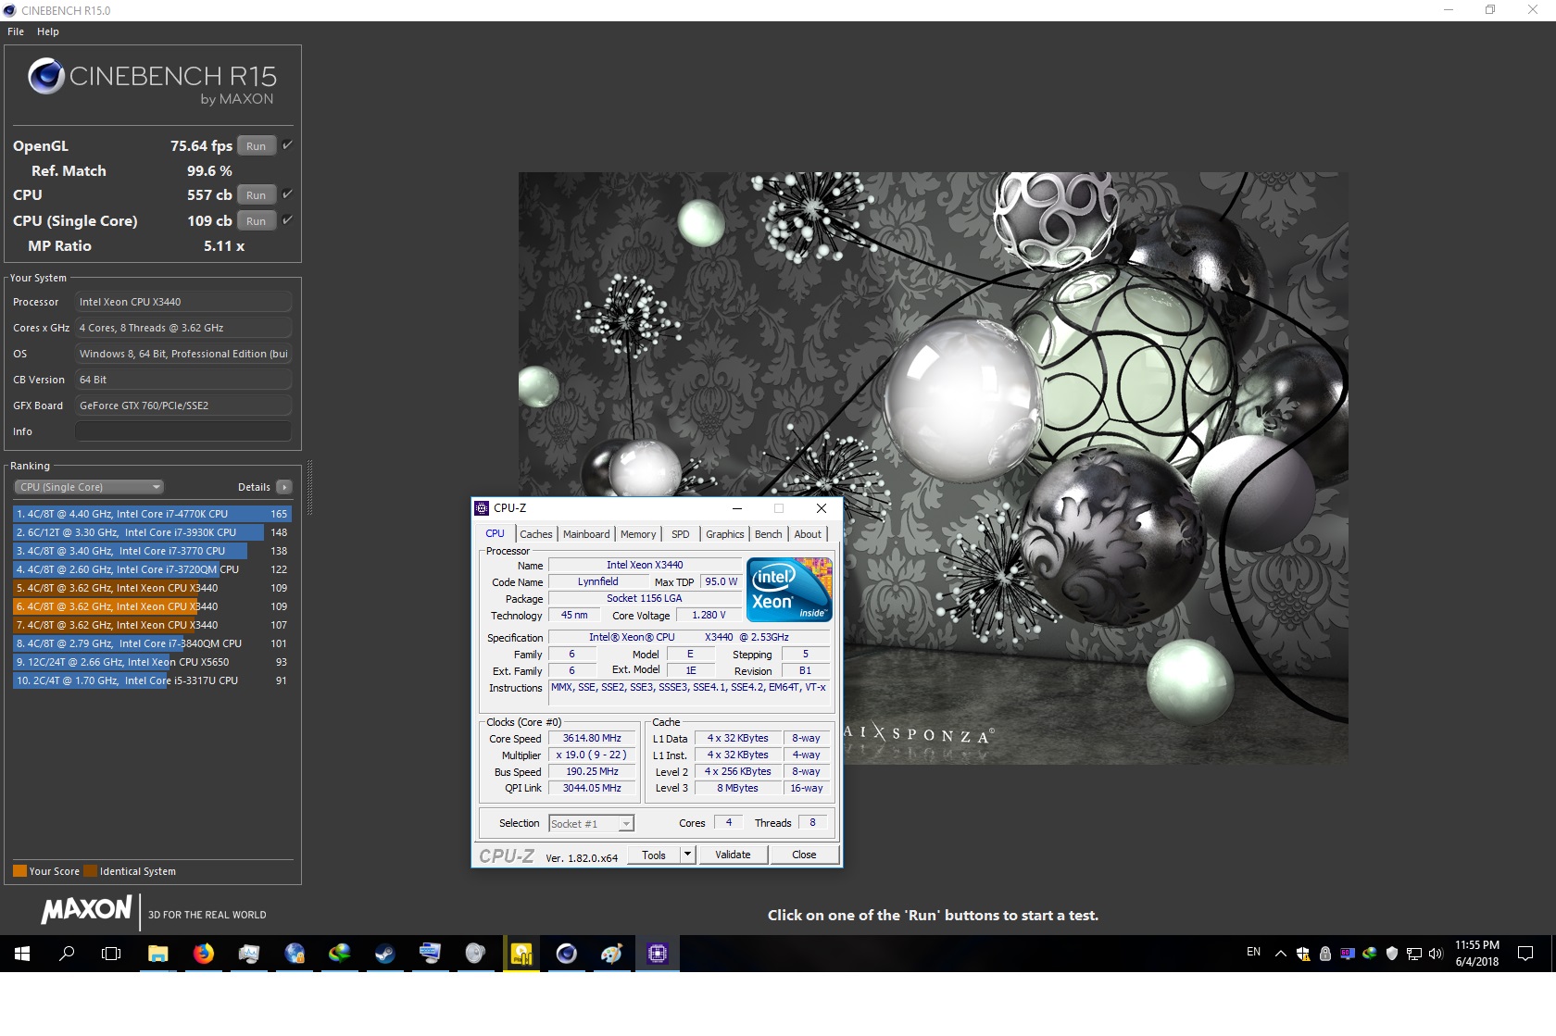This screenshot has width=1556, height=1036.
Task: Click the Core Speed 3614.80 MHz value
Action: (x=592, y=739)
